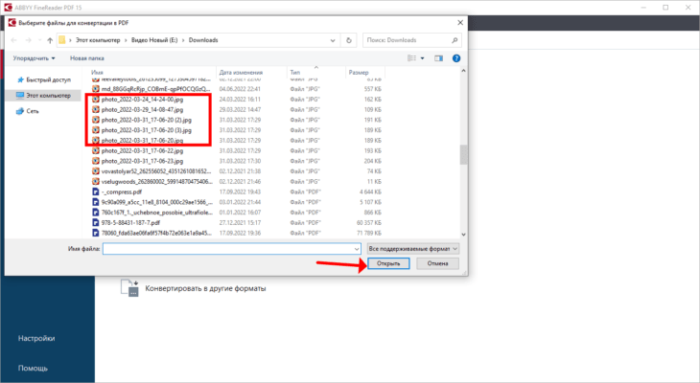Select Быстрый доступ in the sidebar
The width and height of the screenshot is (700, 383).
click(48, 79)
